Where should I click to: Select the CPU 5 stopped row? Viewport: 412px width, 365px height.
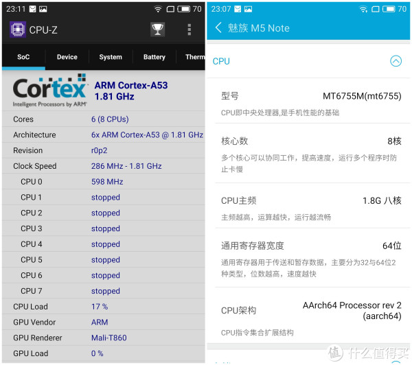[104, 260]
